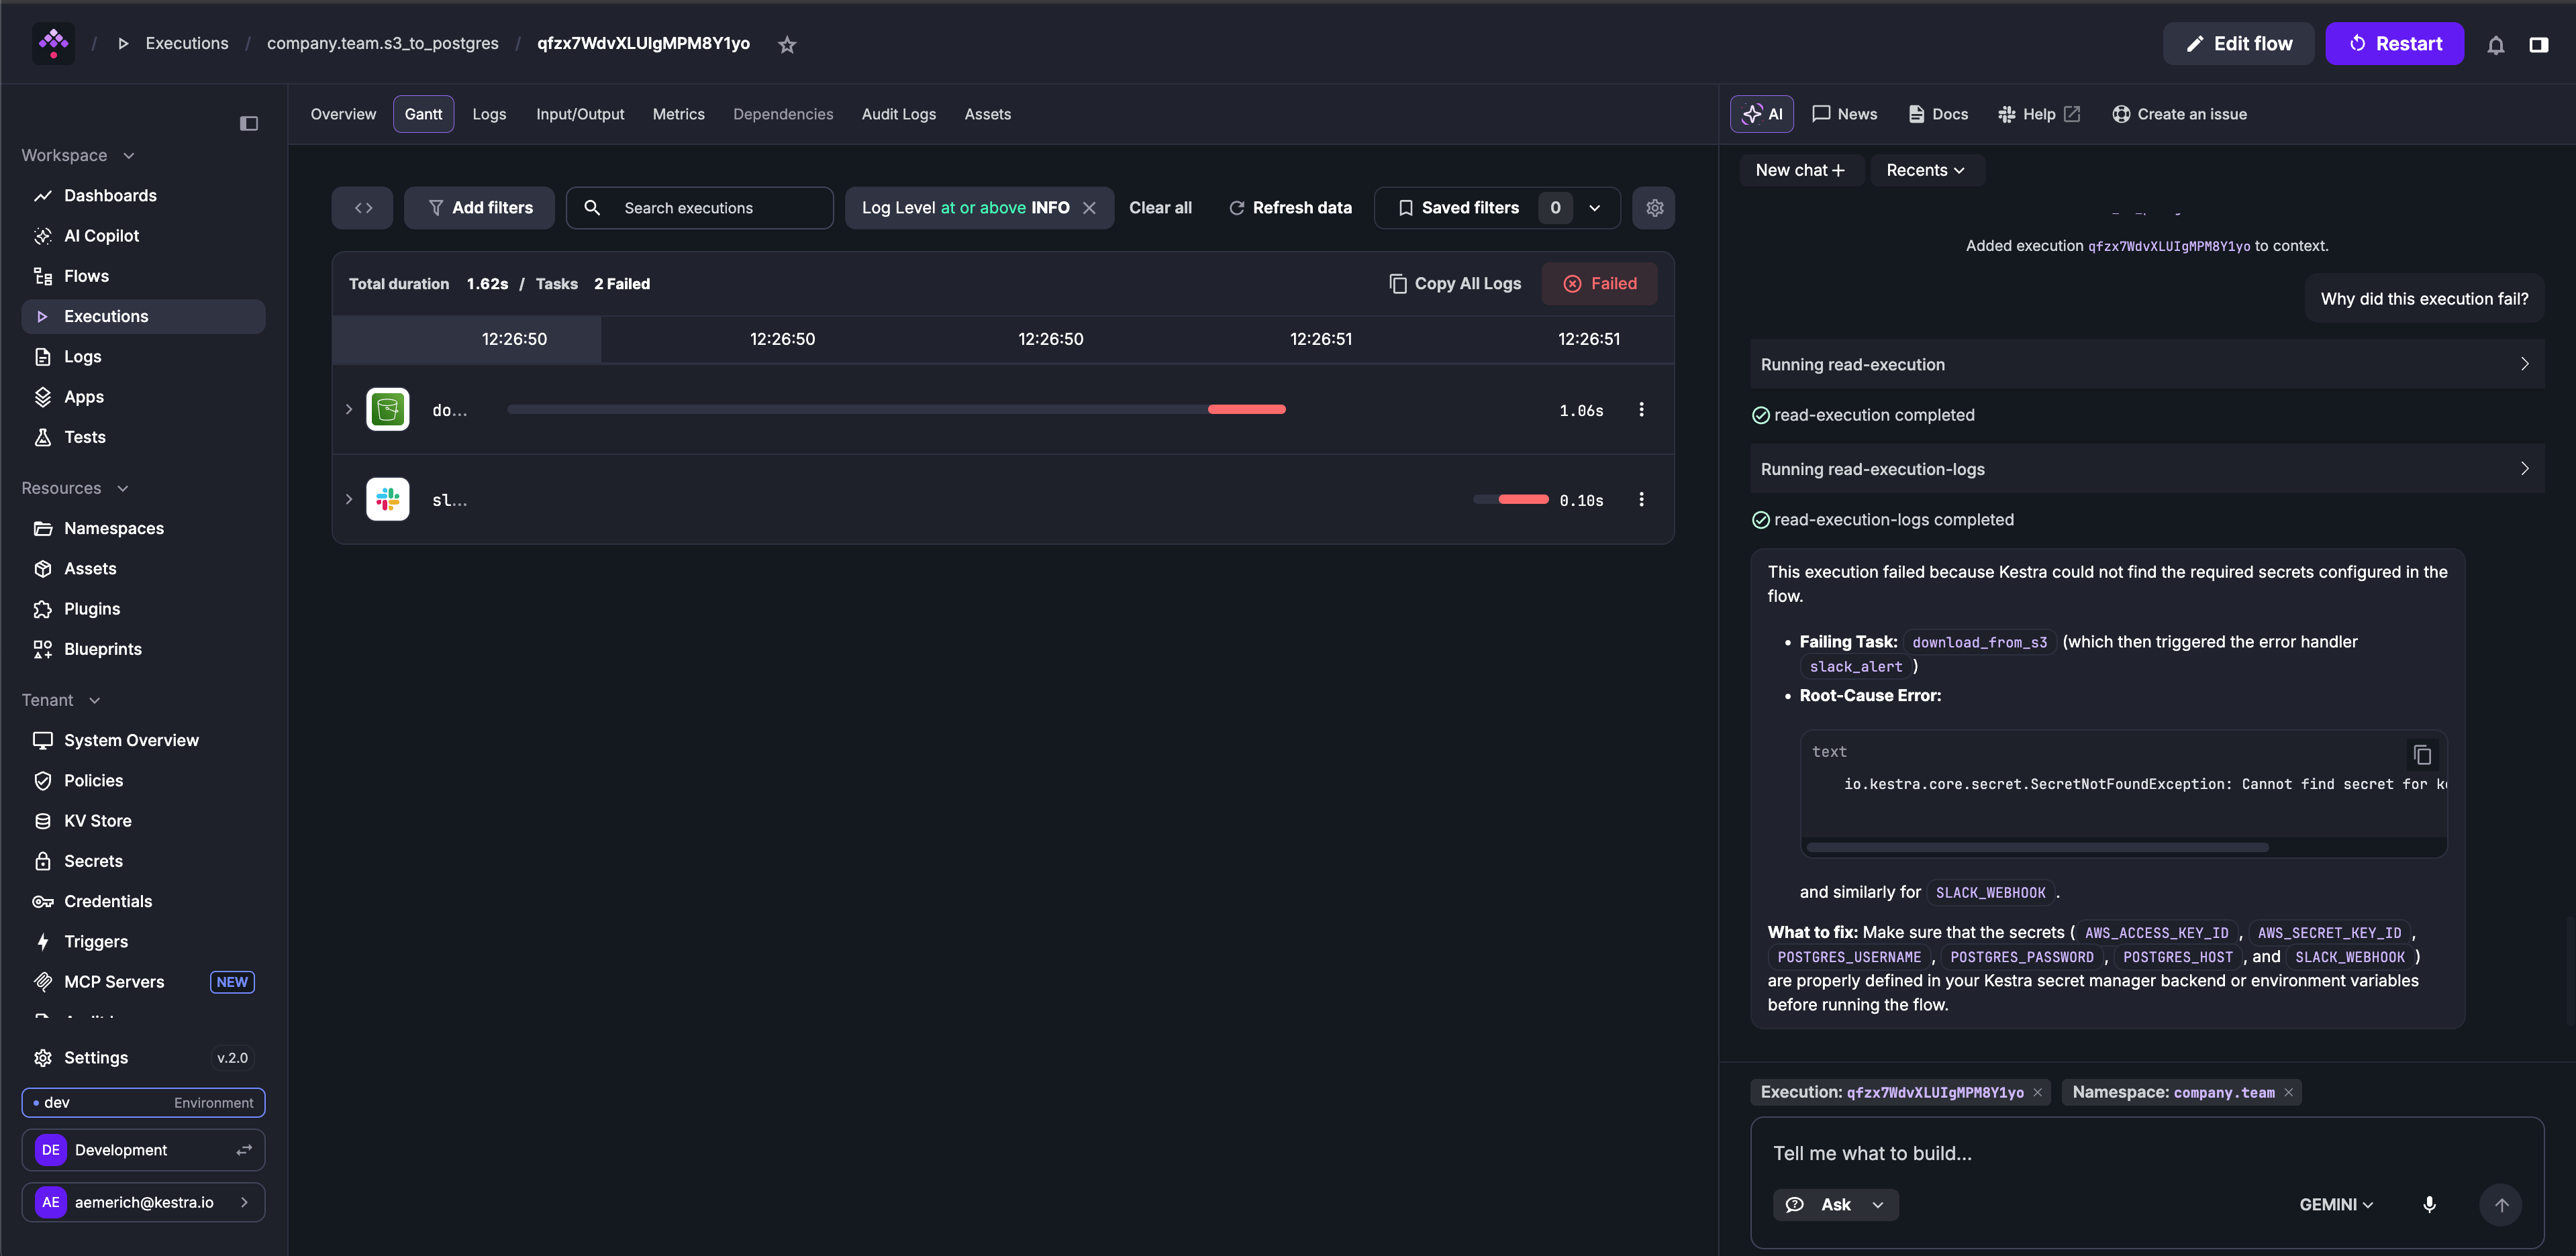Switch to the Logs tab
Image resolution: width=2576 pixels, height=1256 pixels.
[x=489, y=114]
